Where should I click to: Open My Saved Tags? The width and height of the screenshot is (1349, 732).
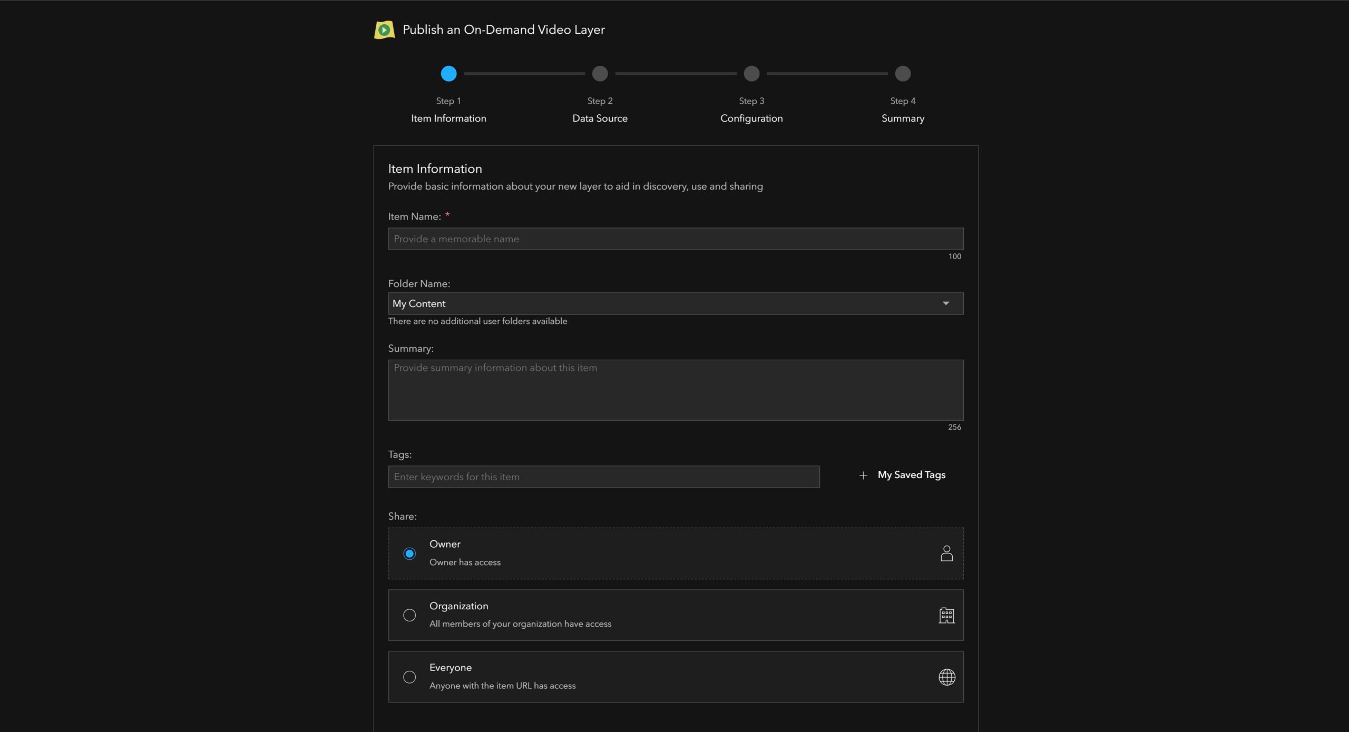911,475
